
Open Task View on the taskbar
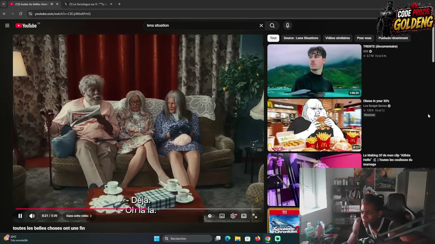pos(218,239)
